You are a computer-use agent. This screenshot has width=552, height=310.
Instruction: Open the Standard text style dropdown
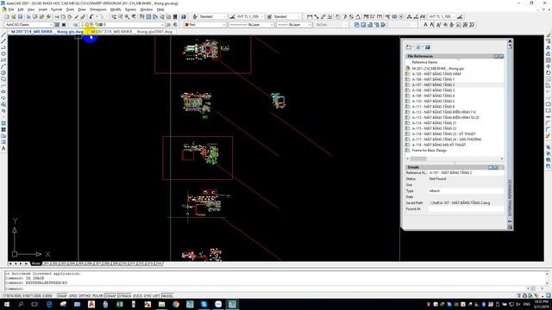(213, 16)
